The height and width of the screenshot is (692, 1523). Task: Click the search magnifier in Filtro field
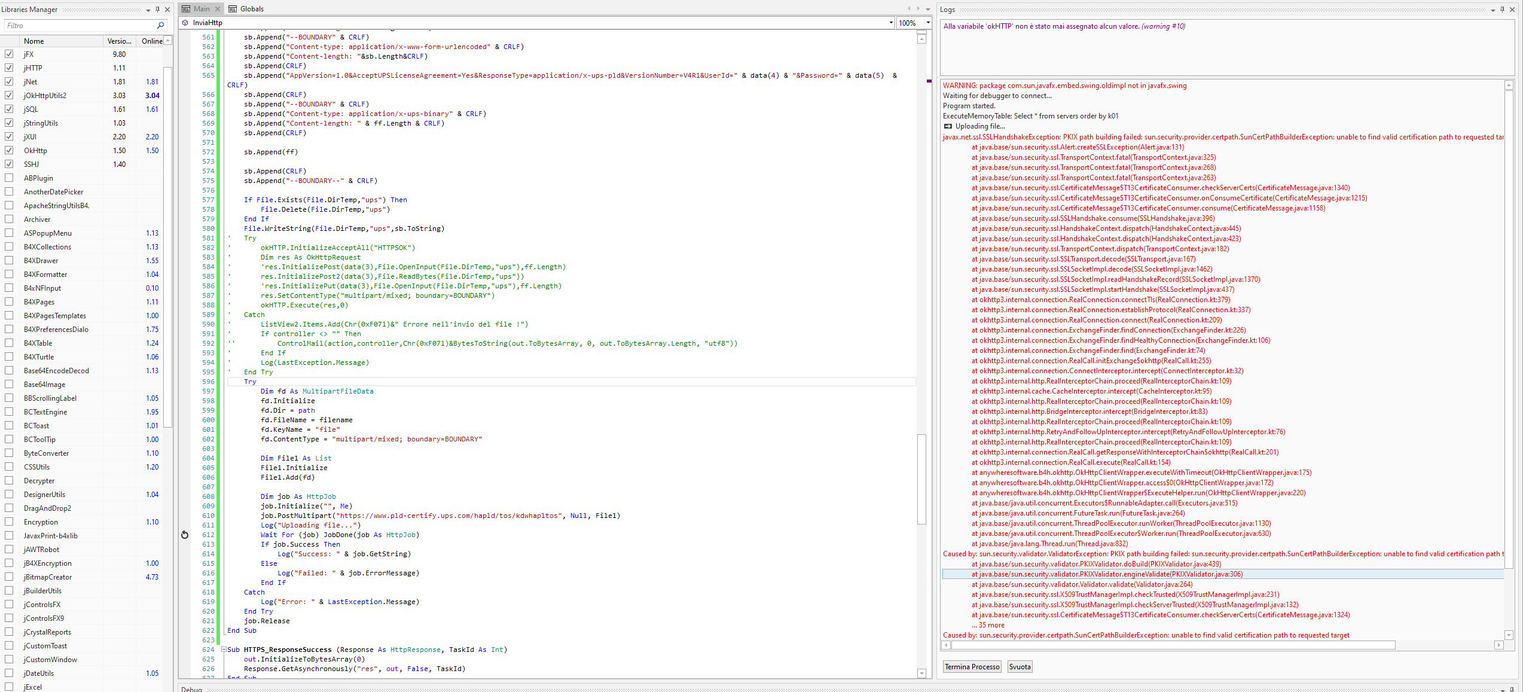click(x=160, y=25)
